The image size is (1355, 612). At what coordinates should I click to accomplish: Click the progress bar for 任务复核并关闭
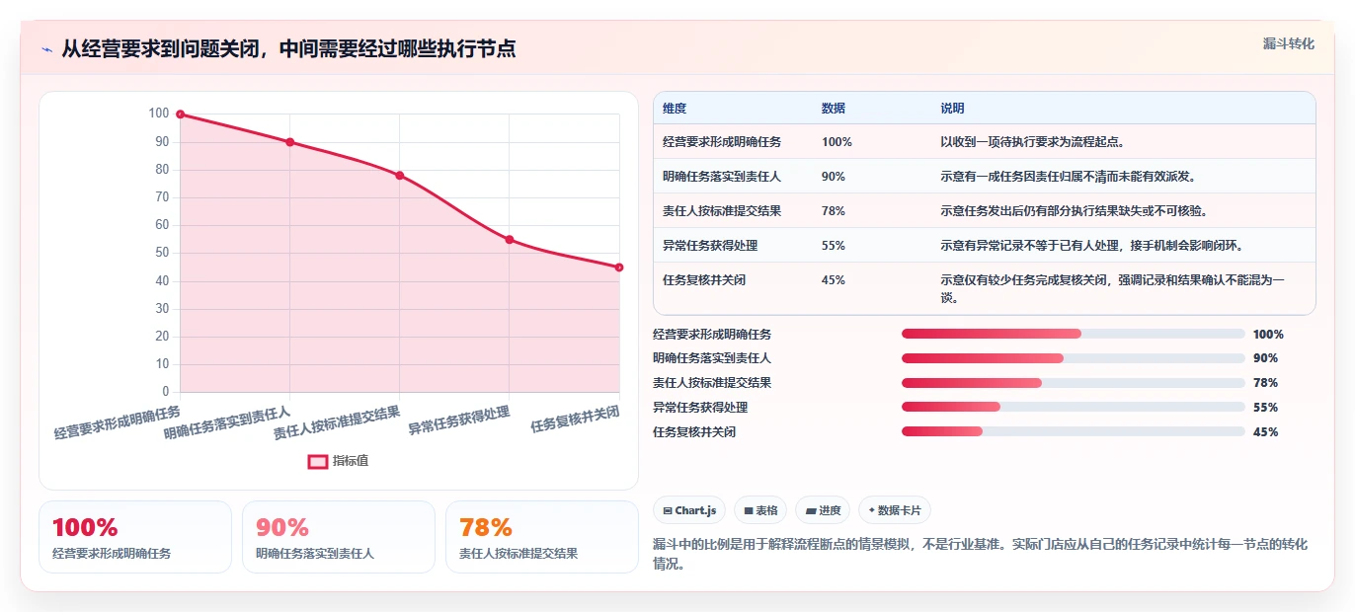coord(1074,431)
